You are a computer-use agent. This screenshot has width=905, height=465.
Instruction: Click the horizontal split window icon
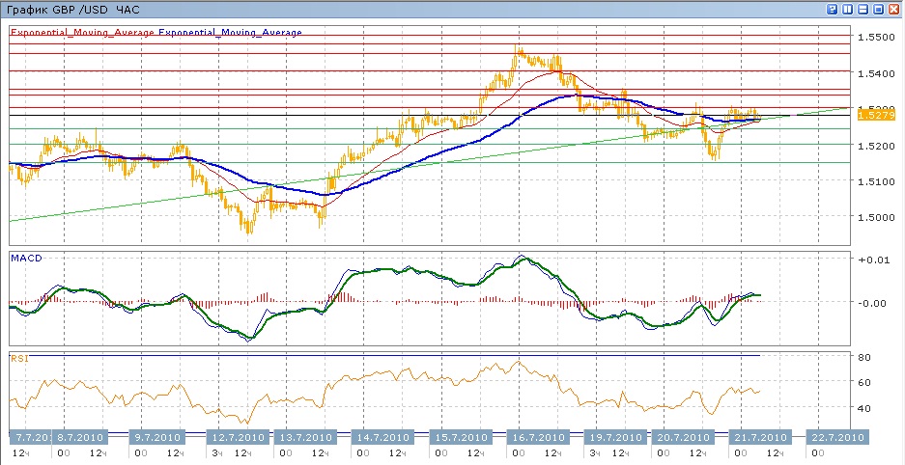click(x=863, y=9)
